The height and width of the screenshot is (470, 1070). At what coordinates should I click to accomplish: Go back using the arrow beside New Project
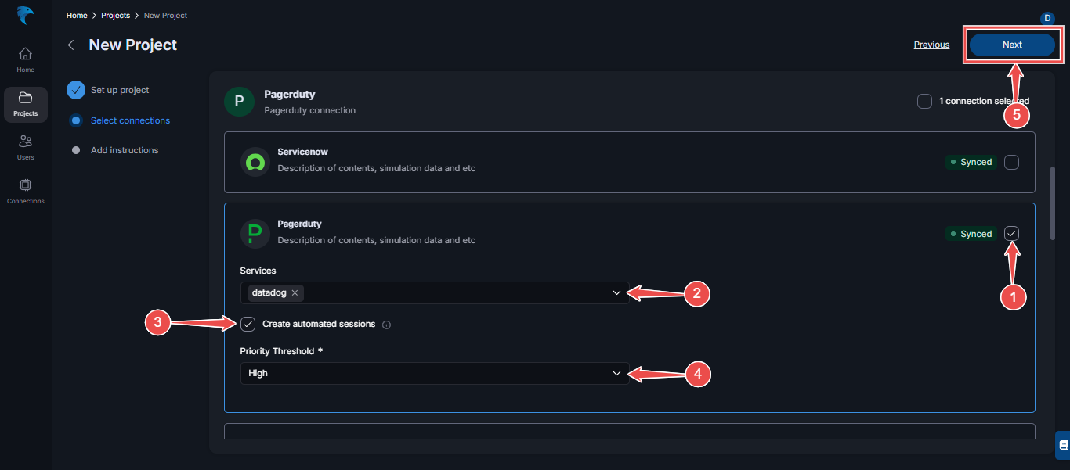coord(73,45)
